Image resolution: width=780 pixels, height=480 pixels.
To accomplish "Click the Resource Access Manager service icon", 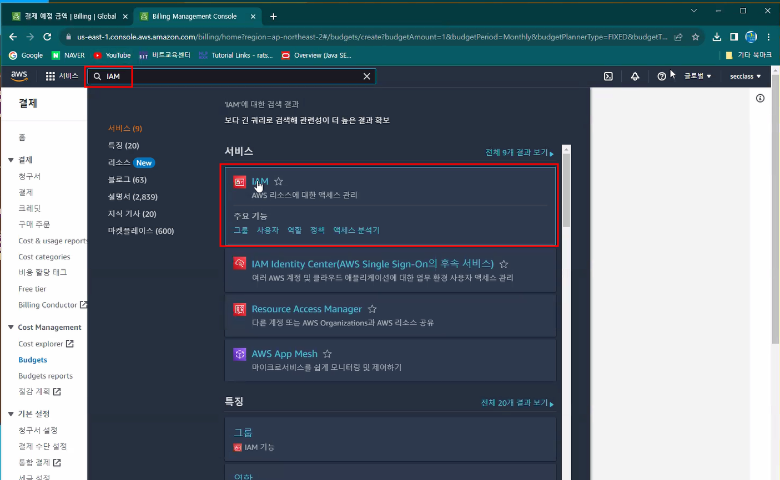I will click(x=240, y=309).
